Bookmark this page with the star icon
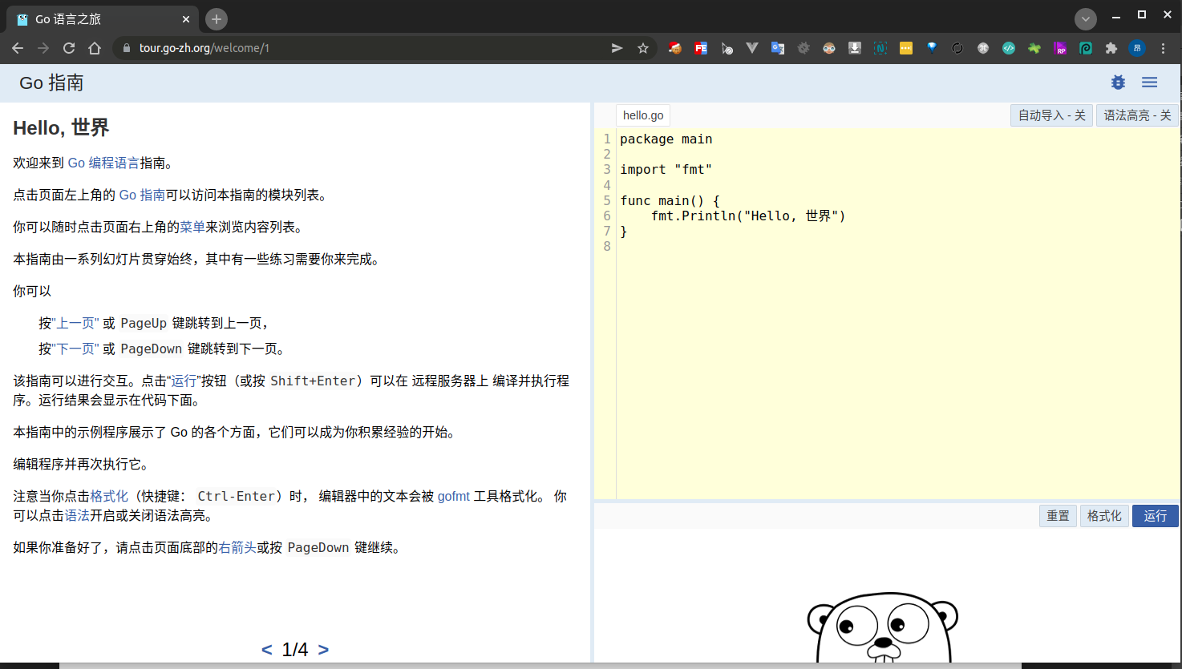This screenshot has height=669, width=1182. point(642,48)
